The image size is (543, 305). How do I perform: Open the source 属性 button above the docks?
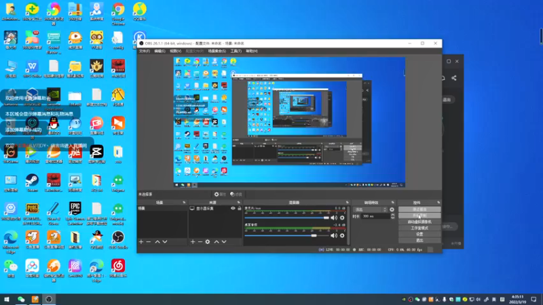pos(220,195)
